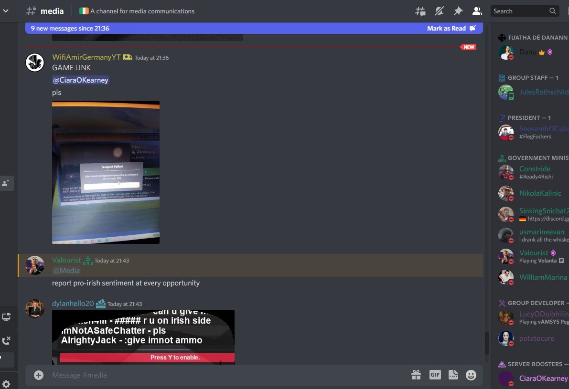569x389 pixels.
Task: Click the 'GAME LINK' message text
Action: coord(72,68)
